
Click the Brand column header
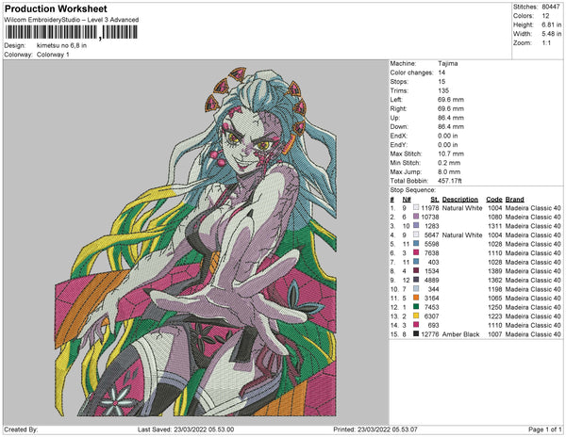tap(515, 199)
